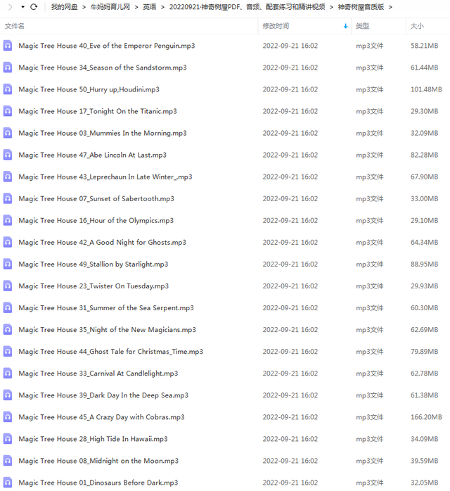
Task: Select file Magic Tree House 39_Dark Day In the Deep Sea.mp3
Action: (x=103, y=395)
